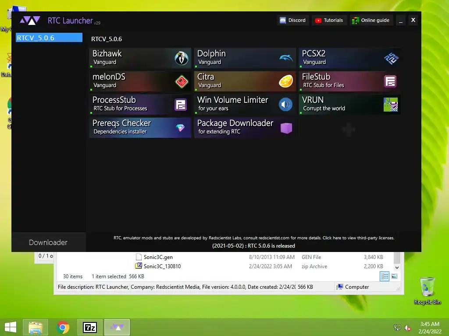
Task: Select Sonic3C.gen file in Explorer window
Action: coord(158,257)
